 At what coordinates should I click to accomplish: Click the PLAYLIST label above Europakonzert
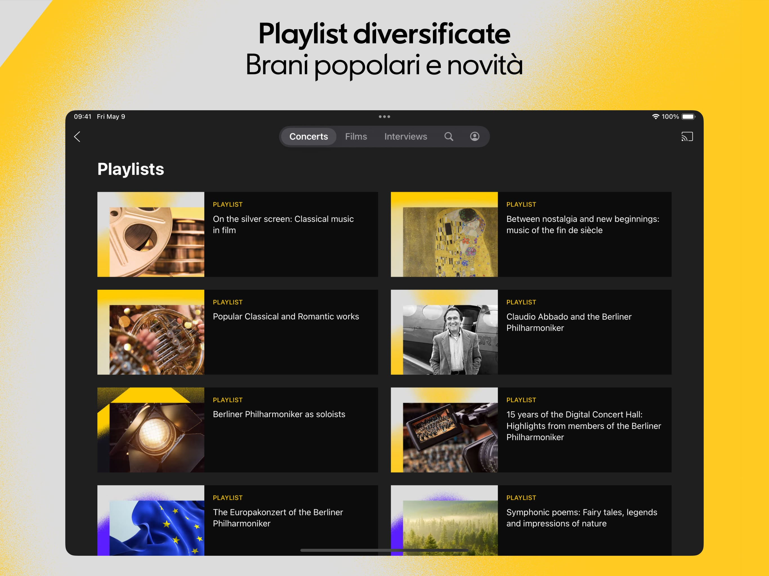pyautogui.click(x=228, y=498)
